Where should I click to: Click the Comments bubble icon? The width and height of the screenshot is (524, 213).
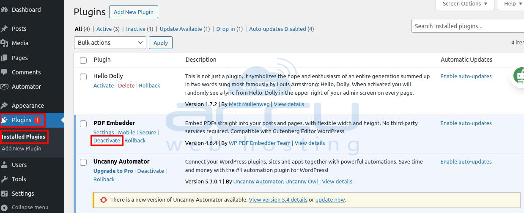pos(4,72)
